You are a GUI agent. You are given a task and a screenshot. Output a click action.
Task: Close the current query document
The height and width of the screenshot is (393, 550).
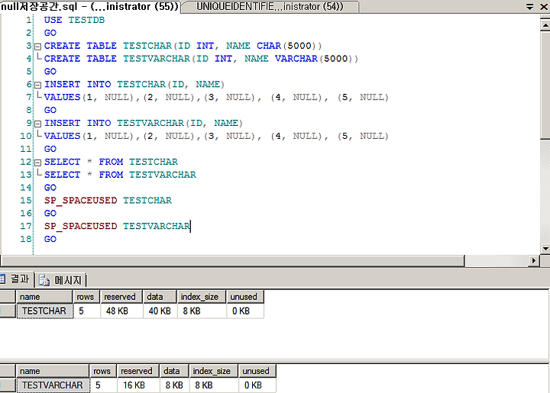point(544,7)
